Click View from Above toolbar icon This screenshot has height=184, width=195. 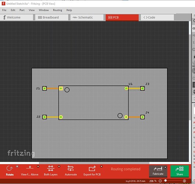(x=30, y=167)
